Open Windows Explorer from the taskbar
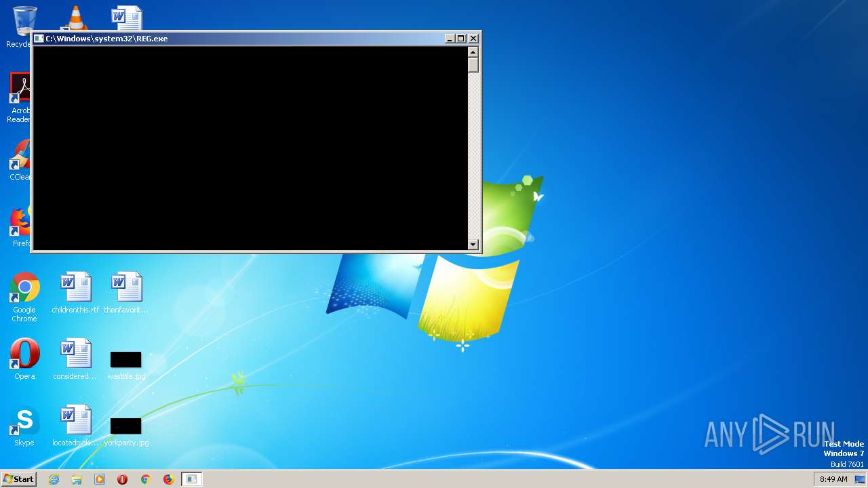 coord(77,479)
